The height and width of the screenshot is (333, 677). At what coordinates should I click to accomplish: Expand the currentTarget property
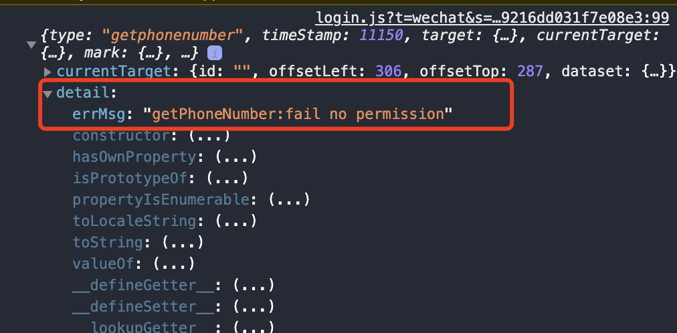(x=48, y=72)
